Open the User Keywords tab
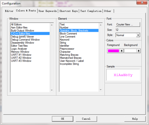 click(48, 11)
